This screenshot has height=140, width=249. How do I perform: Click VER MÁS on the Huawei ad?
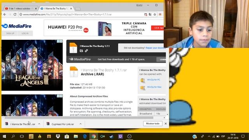(x=157, y=28)
